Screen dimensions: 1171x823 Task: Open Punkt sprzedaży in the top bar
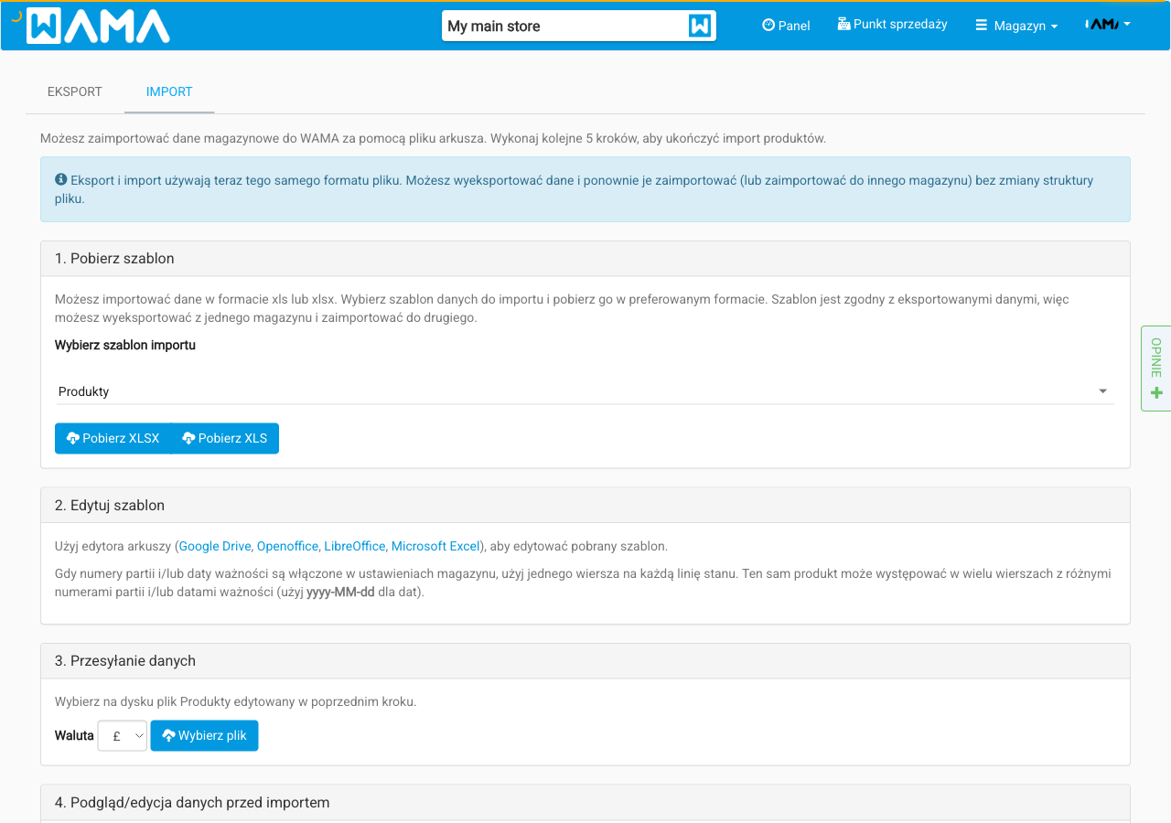[892, 25]
